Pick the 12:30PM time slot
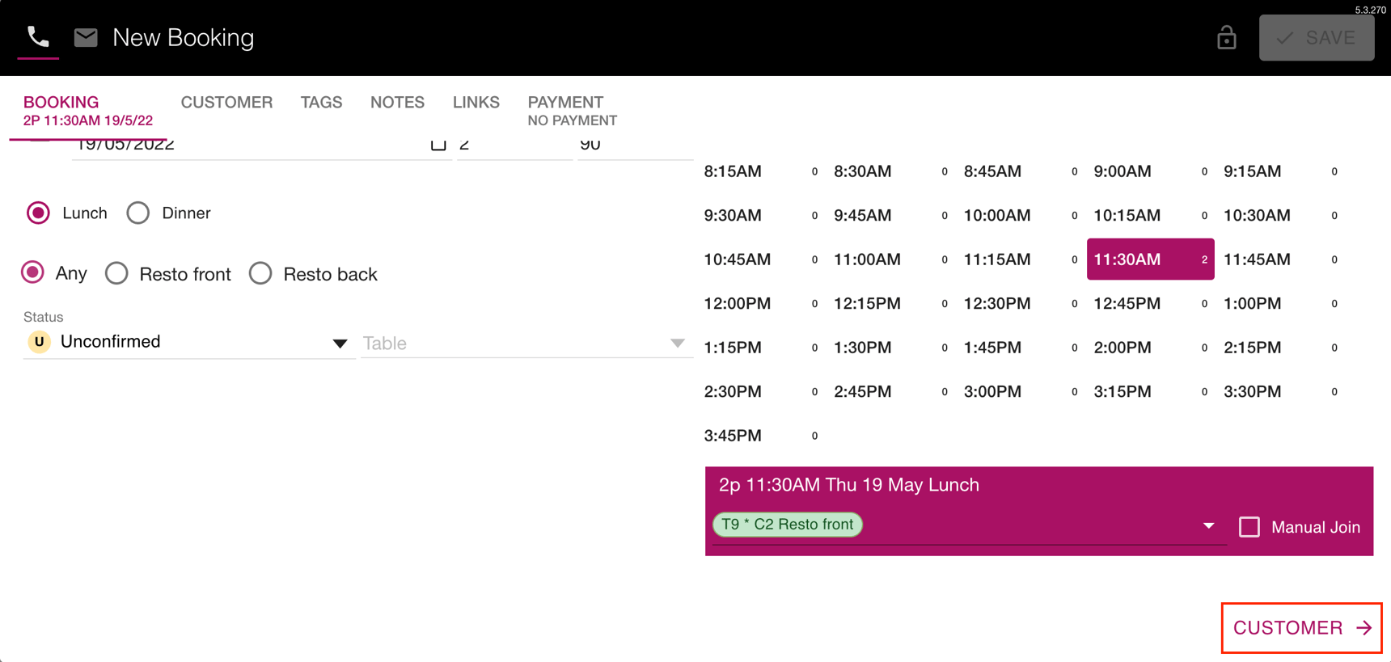Viewport: 1391px width, 662px height. click(996, 304)
